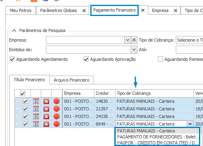
Task: Close the Parâmetros Globais tab
Action: coord(84,10)
